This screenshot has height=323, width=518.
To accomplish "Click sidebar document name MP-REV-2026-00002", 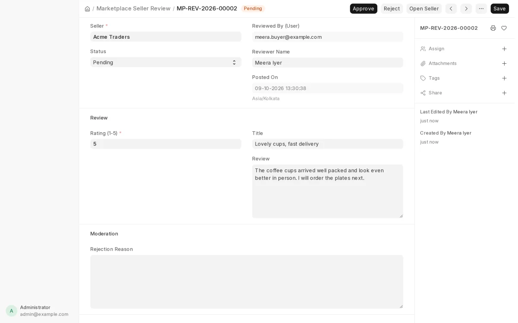I will [449, 28].
